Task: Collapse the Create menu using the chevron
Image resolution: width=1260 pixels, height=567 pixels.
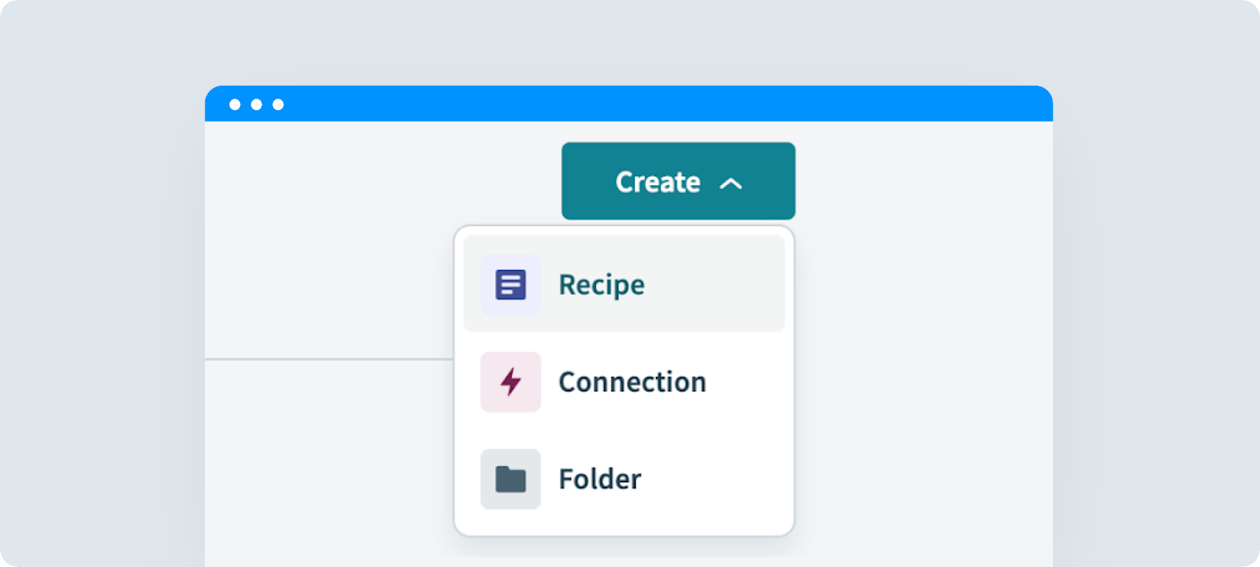Action: [x=731, y=183]
